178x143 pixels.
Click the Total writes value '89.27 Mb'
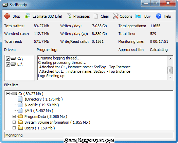click(41, 26)
